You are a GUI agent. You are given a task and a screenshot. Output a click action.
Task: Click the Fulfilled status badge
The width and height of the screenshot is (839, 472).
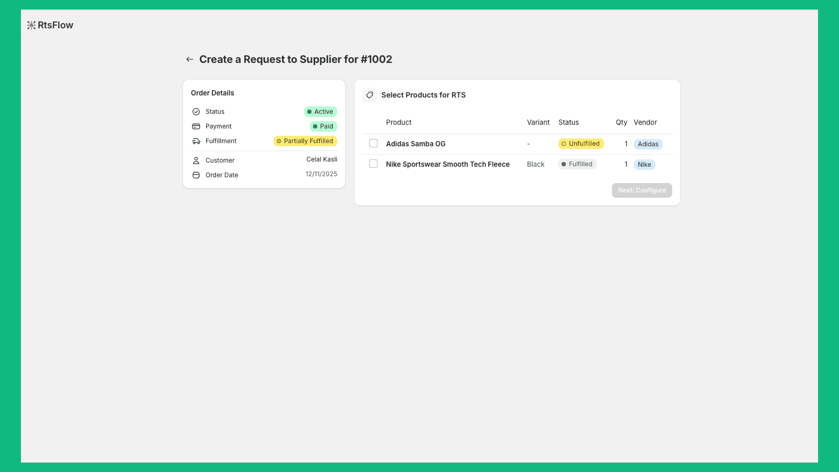pos(577,164)
